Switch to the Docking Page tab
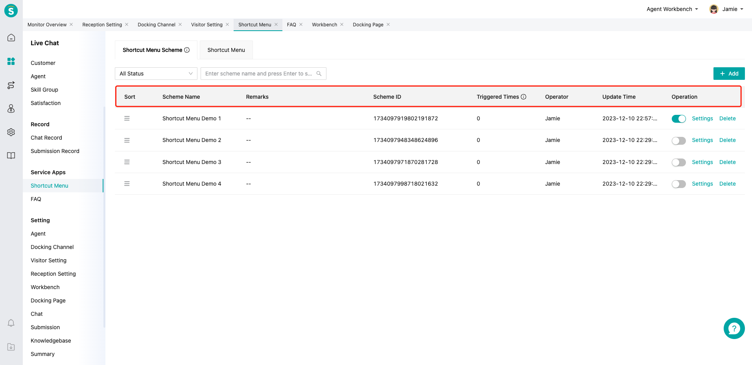752x365 pixels. click(368, 24)
